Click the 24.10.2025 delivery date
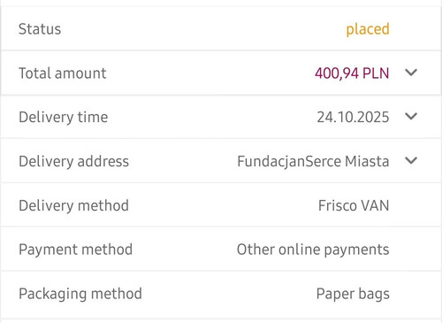 pos(353,117)
